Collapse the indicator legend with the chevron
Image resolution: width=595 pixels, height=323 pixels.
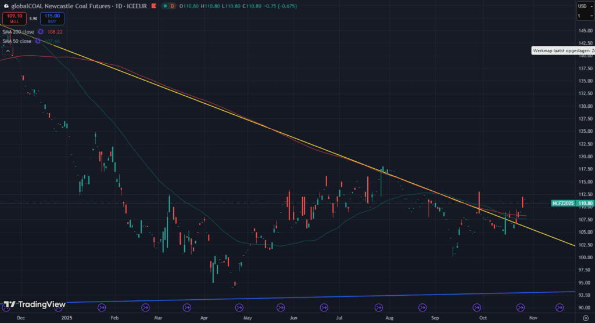[x=8, y=51]
